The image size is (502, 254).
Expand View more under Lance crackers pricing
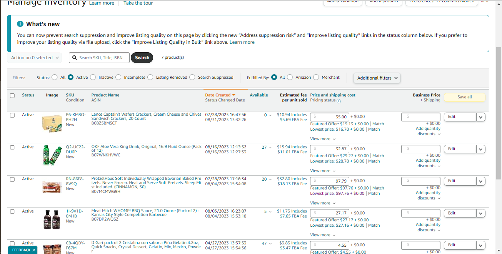pyautogui.click(x=323, y=139)
